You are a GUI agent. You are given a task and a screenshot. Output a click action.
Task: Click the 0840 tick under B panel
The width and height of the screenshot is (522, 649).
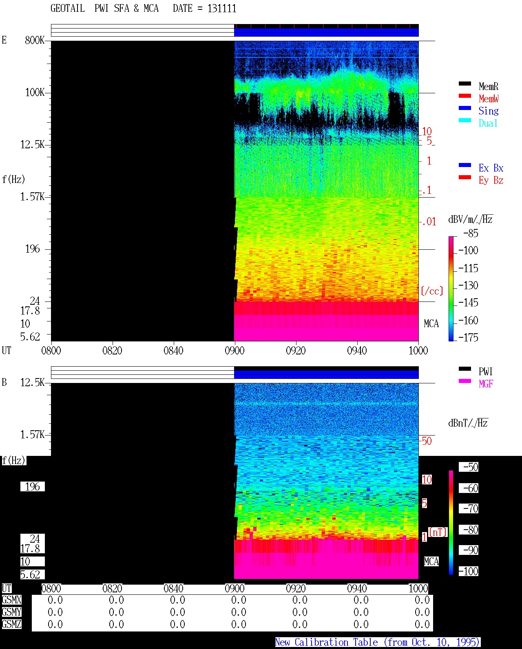(x=173, y=588)
